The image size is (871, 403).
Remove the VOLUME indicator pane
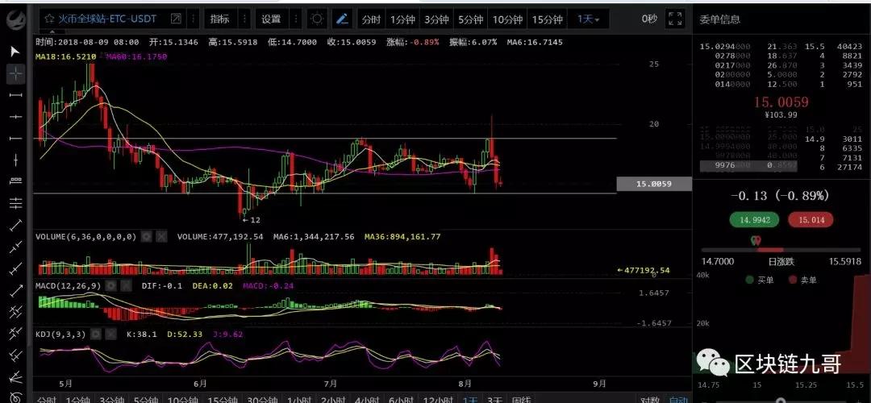point(161,236)
